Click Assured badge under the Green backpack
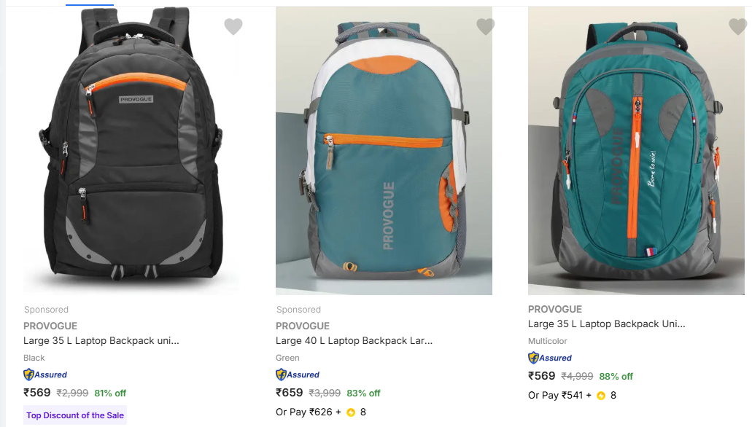This screenshot has height=427, width=752. click(x=298, y=375)
